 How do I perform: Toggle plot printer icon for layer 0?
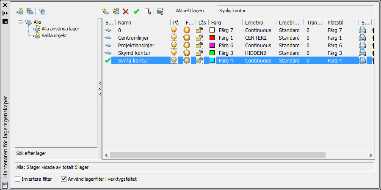(x=362, y=30)
